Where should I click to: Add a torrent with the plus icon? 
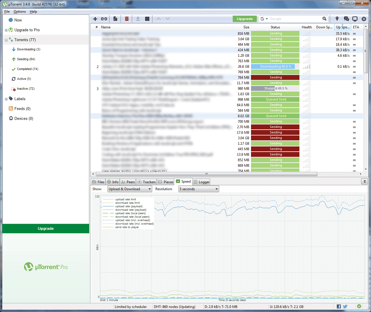95,19
